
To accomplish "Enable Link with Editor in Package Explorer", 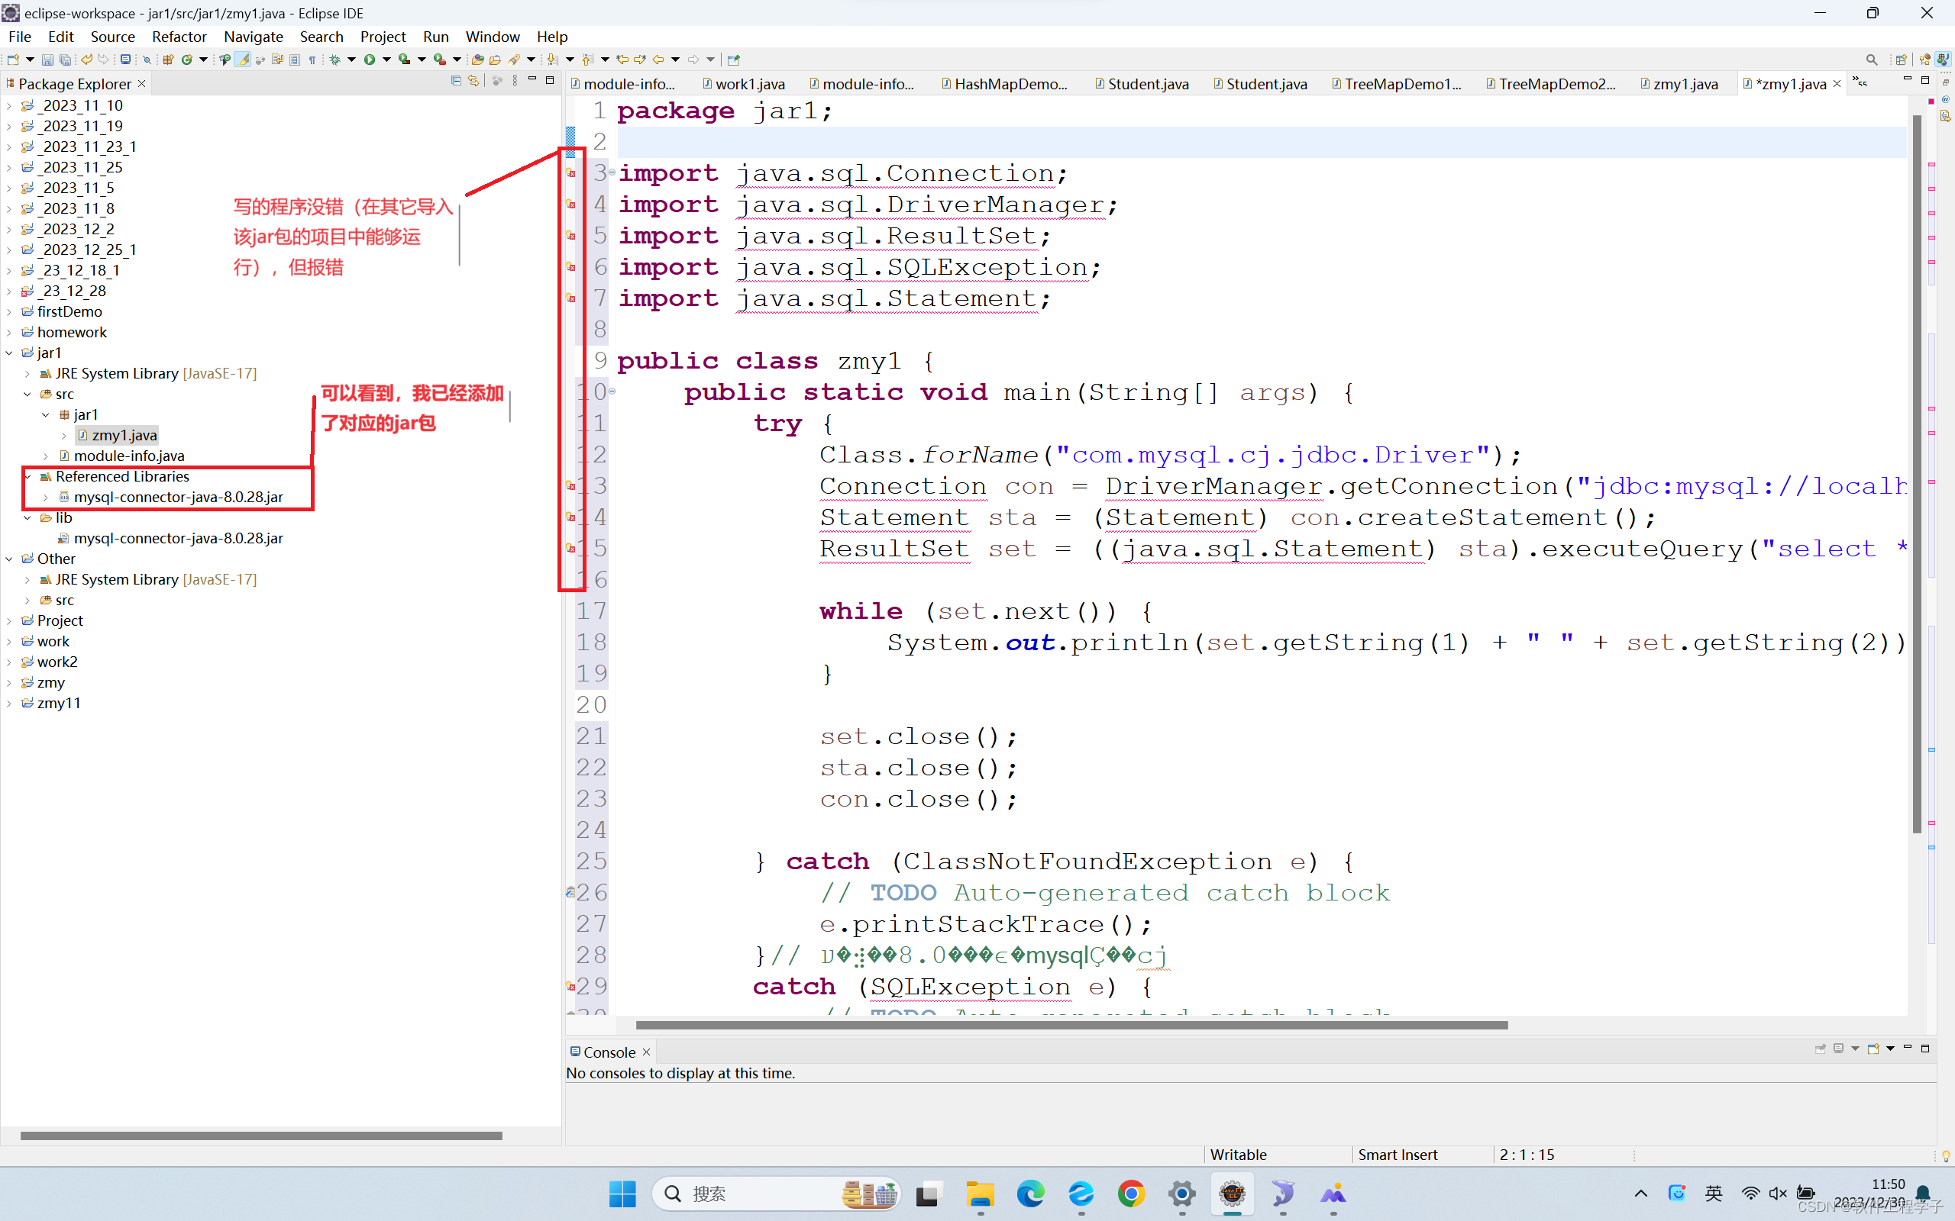I will 474,81.
